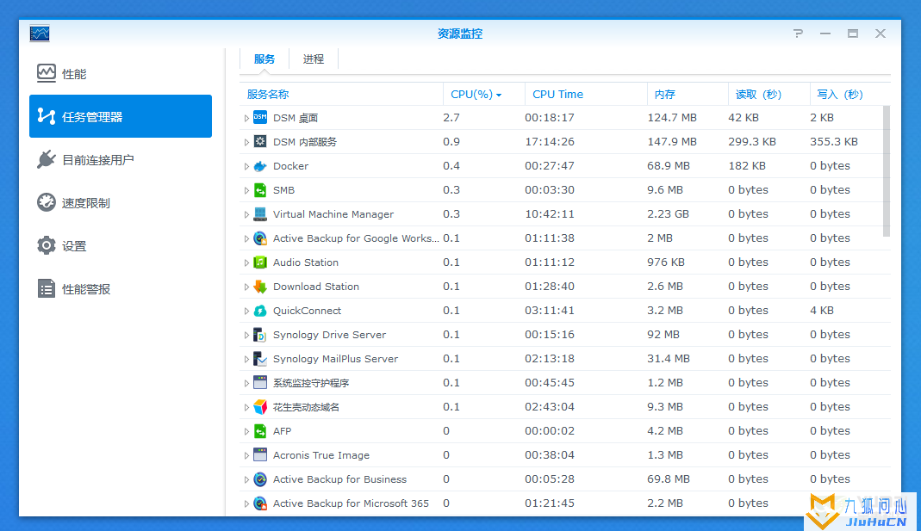921x531 pixels.
Task: Sort by 写入（秒）column header
Action: pos(850,95)
